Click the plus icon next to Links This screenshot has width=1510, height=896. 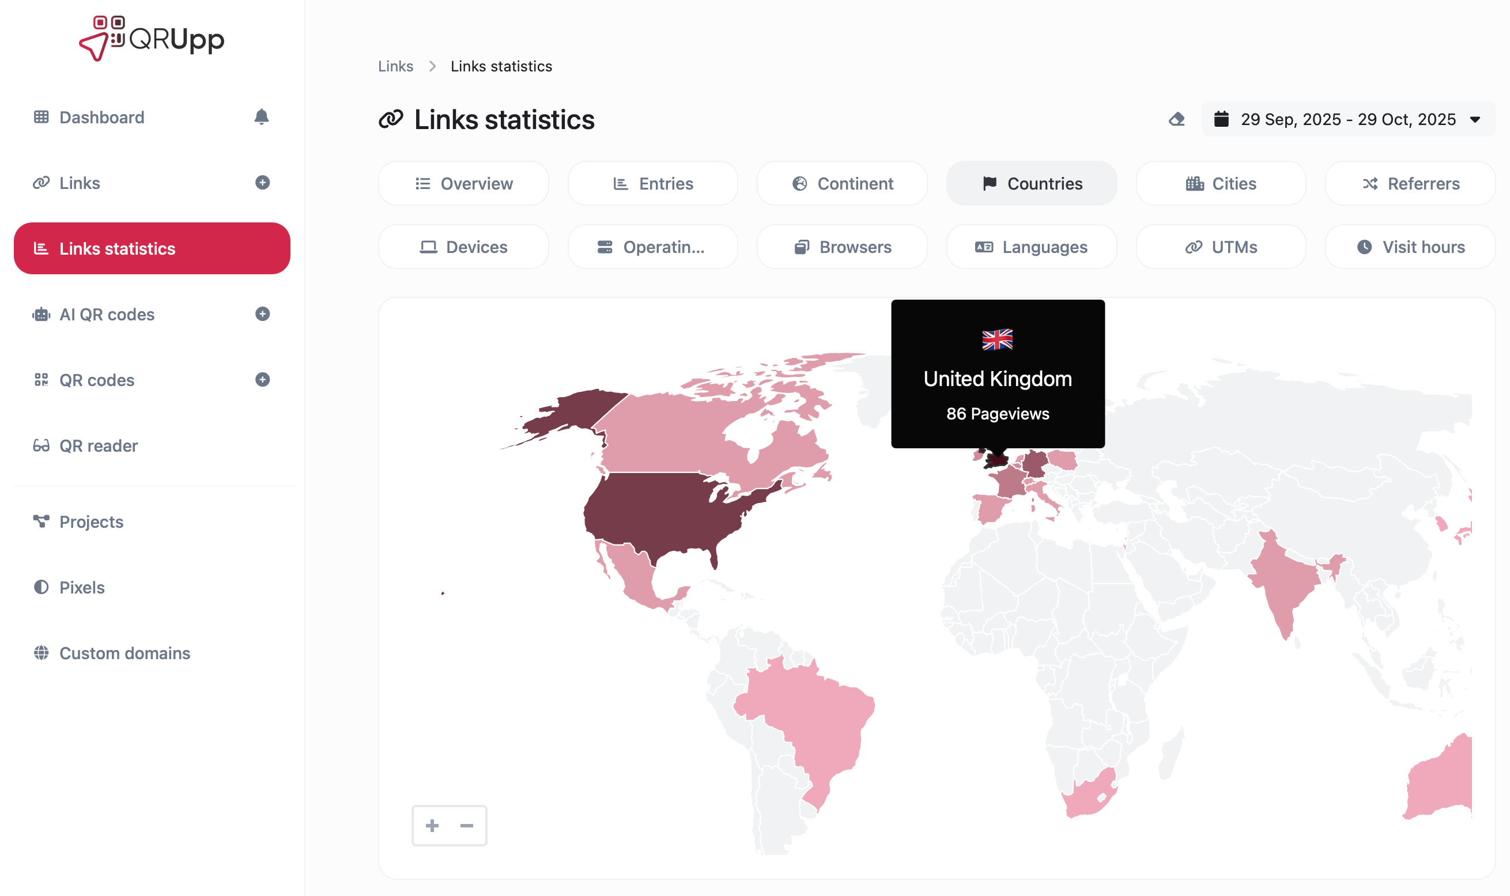coord(262,183)
